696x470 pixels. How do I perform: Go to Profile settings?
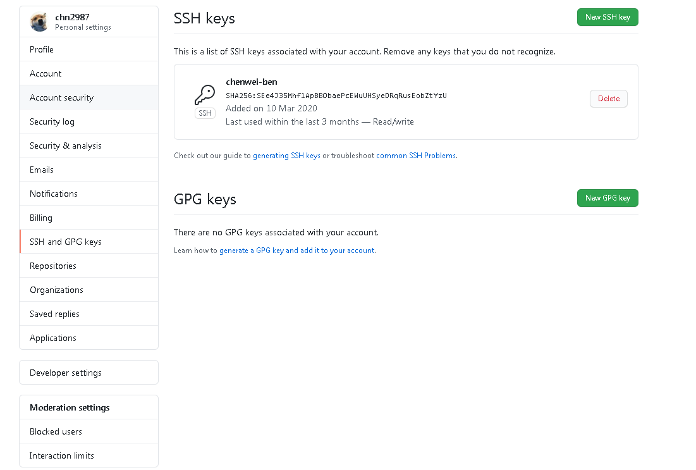(x=42, y=49)
